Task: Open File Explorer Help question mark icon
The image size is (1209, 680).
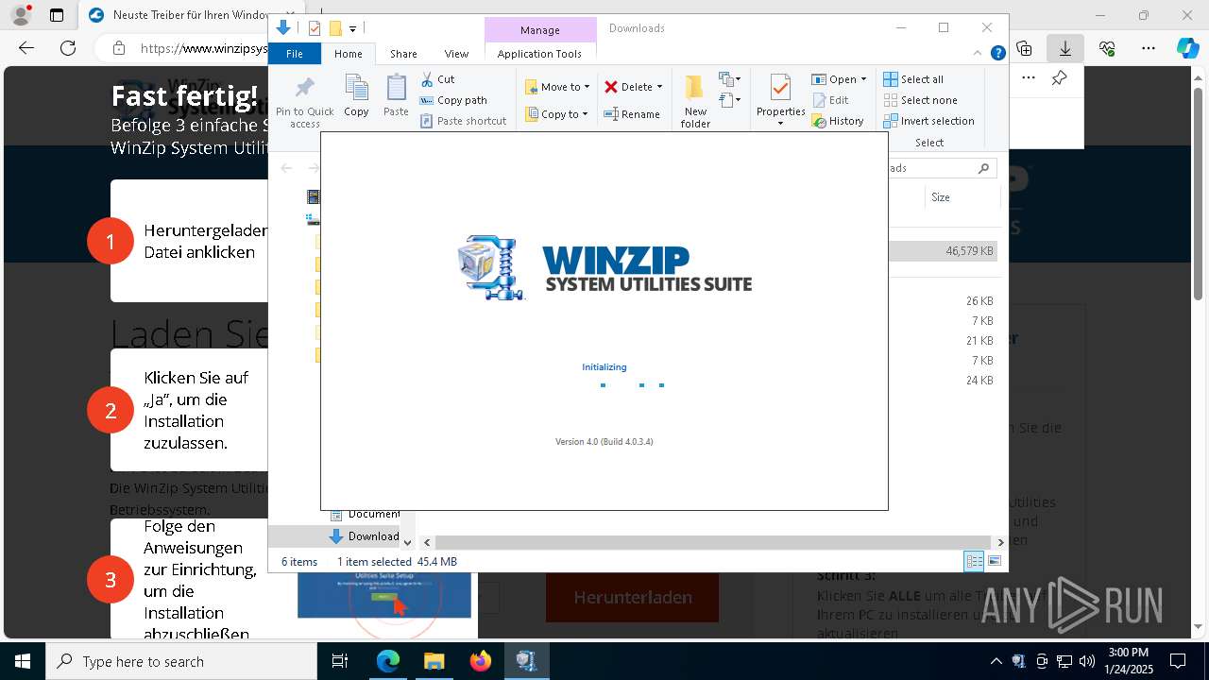Action: 997,53
